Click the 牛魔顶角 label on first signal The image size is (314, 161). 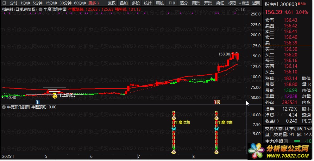coord(182,122)
